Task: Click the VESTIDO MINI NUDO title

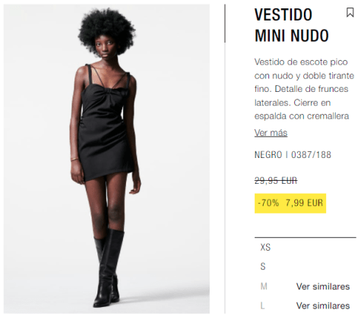Action: (292, 25)
